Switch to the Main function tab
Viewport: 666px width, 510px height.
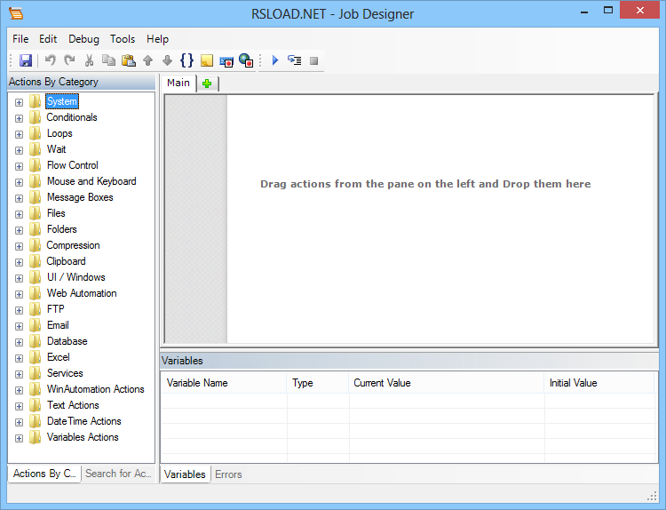coord(178,83)
